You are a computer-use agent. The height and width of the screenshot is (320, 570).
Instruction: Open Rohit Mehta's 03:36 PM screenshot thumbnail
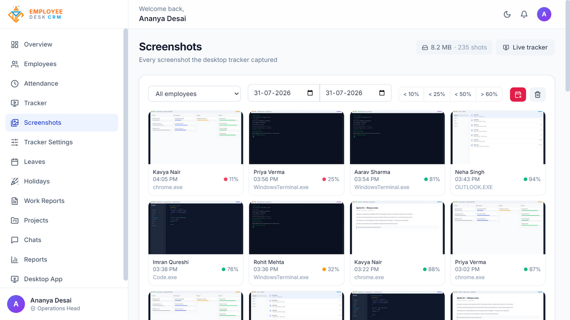[x=296, y=228]
